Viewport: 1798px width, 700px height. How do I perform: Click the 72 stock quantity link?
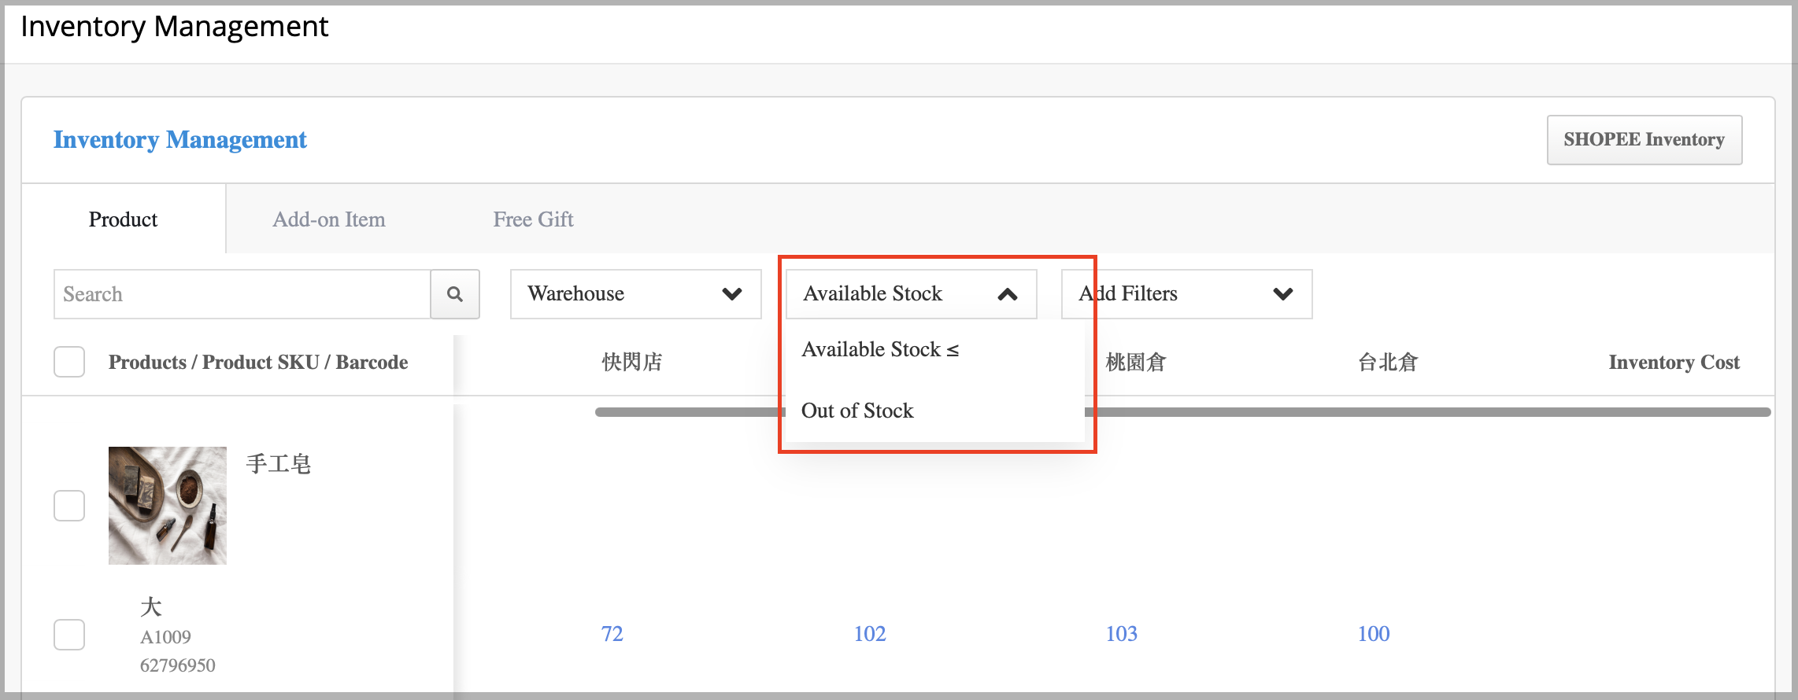coord(612,634)
